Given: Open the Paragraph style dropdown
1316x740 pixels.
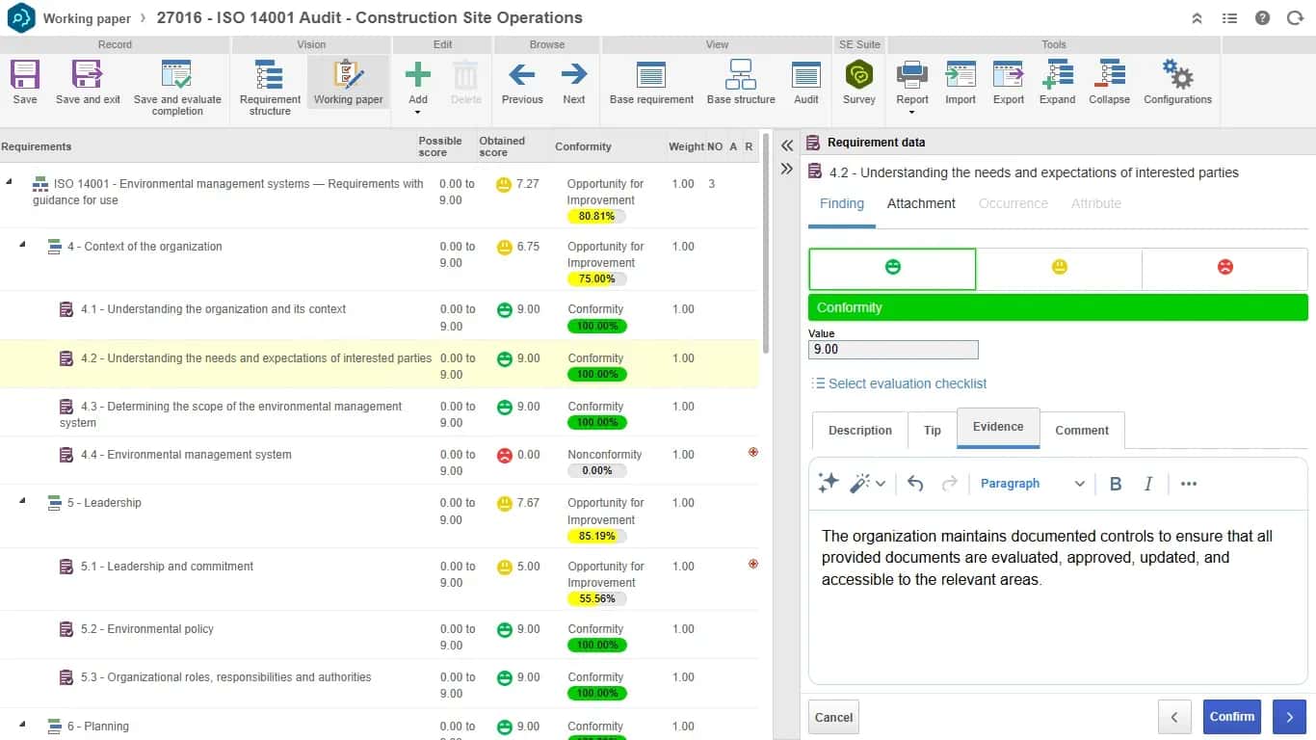Looking at the screenshot, I should tap(1033, 484).
